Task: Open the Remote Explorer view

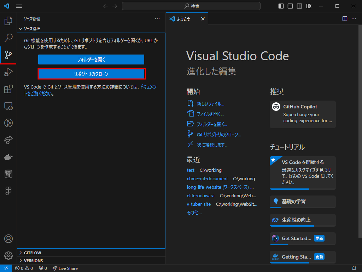Action: pos(8,106)
